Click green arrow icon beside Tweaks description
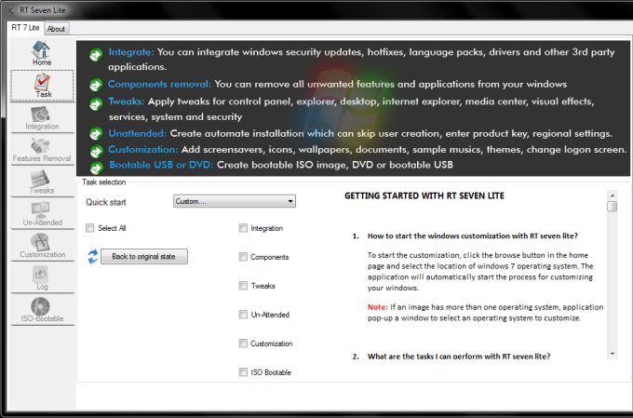Image resolution: width=633 pixels, height=418 pixels. click(96, 103)
